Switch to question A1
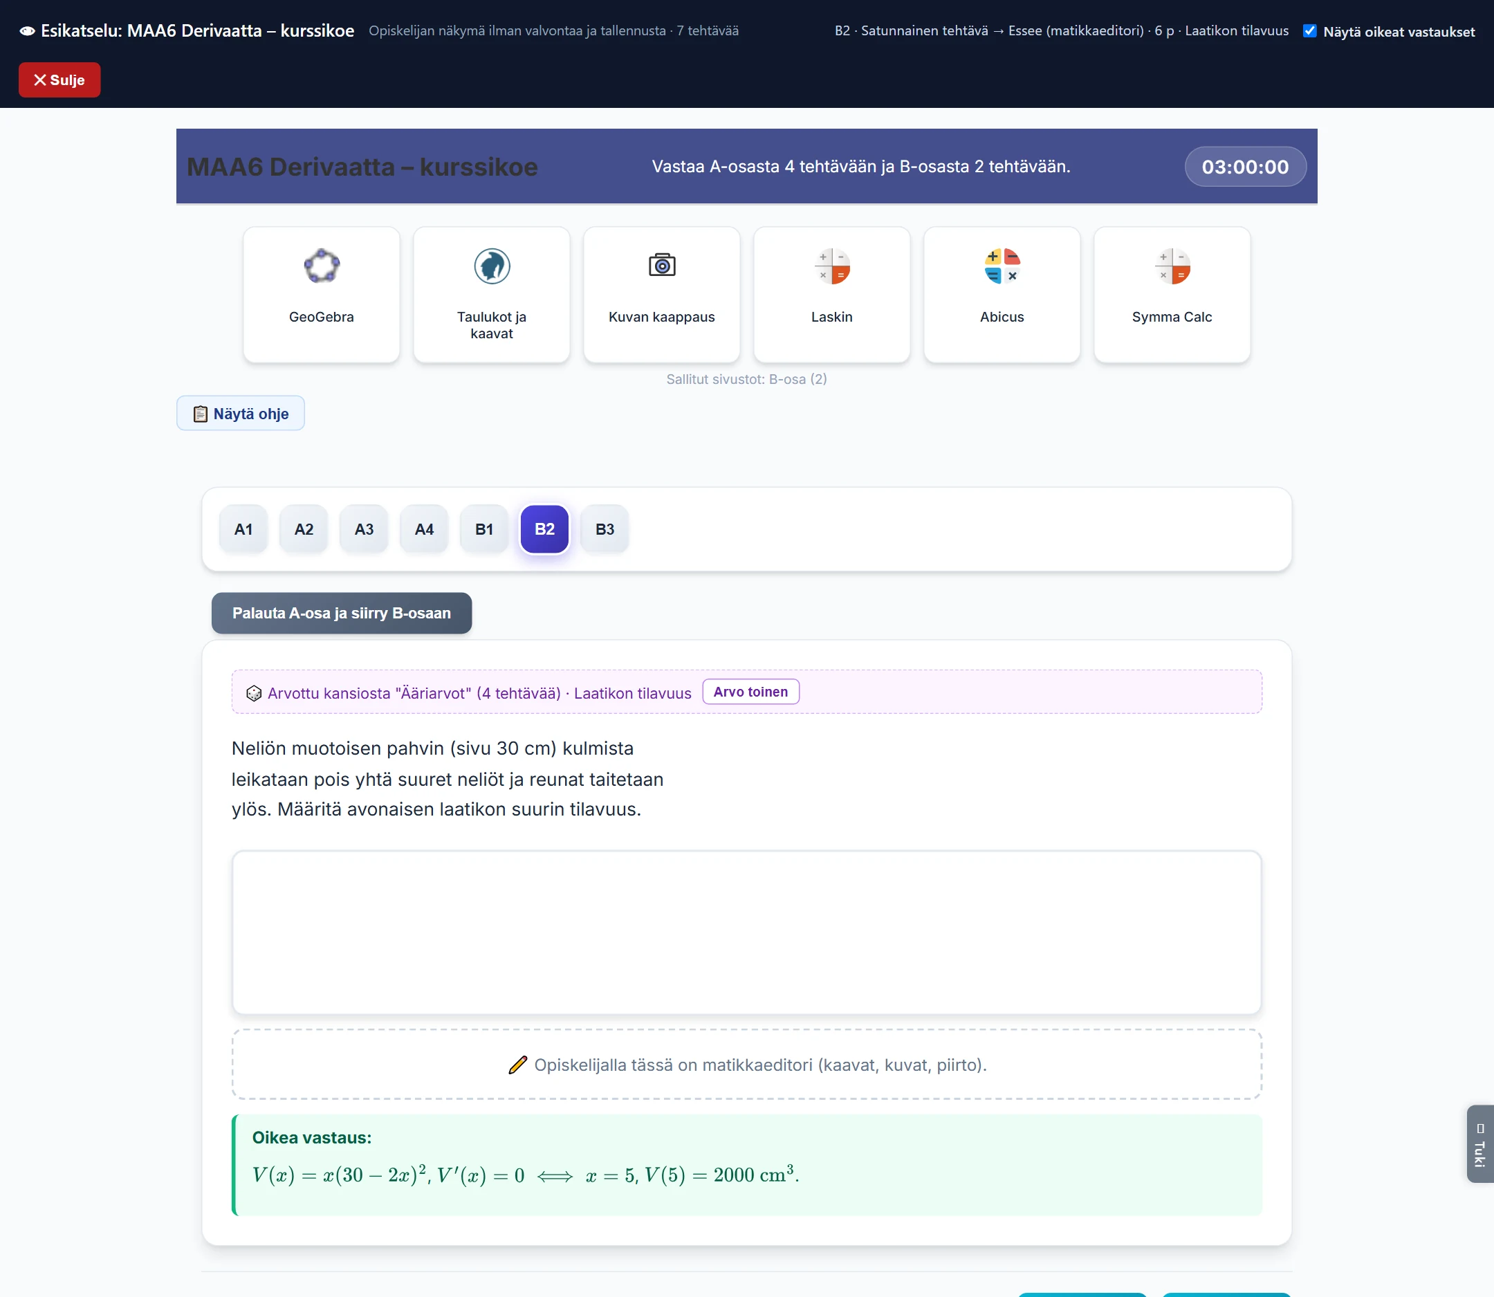Viewport: 1494px width, 1297px height. pos(244,529)
